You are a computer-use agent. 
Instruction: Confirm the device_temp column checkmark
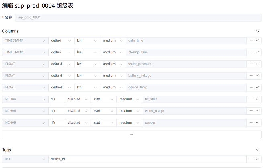coord(257,87)
